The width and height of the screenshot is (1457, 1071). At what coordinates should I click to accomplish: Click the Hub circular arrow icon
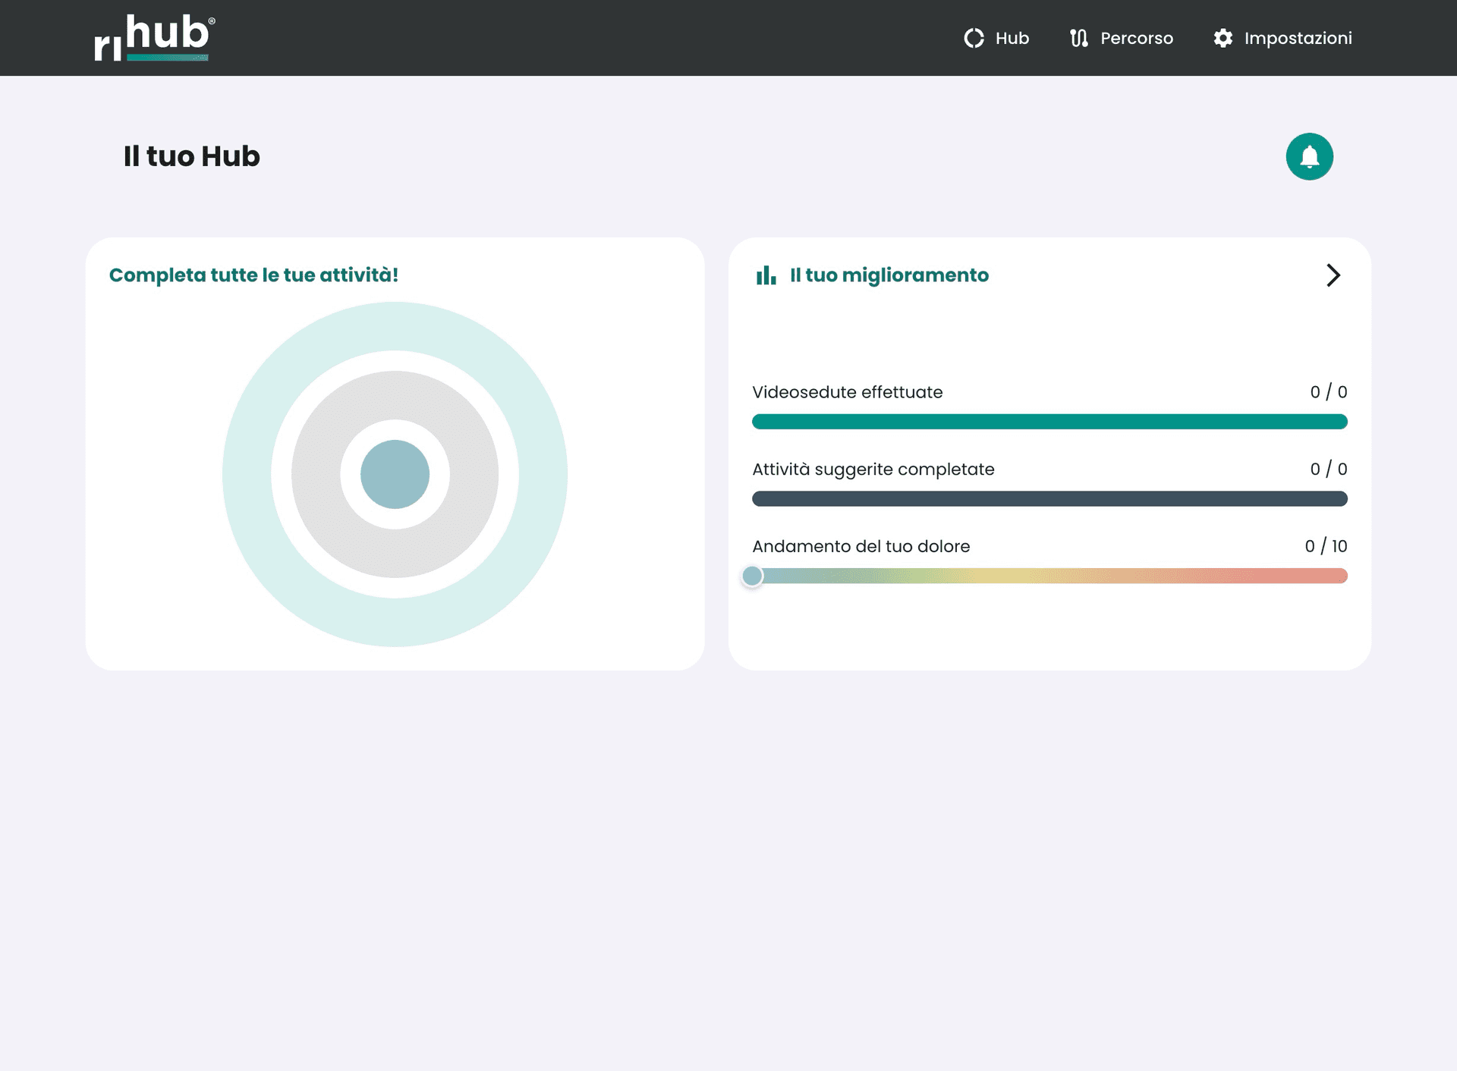pos(974,38)
